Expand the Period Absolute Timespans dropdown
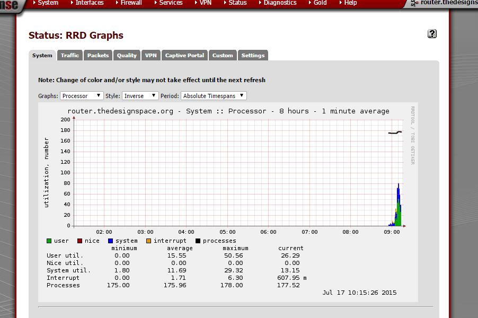This screenshot has height=318, width=478. tap(214, 96)
